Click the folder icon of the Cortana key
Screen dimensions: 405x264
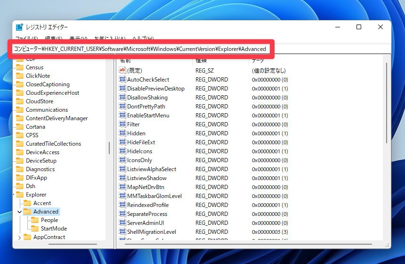20,127
